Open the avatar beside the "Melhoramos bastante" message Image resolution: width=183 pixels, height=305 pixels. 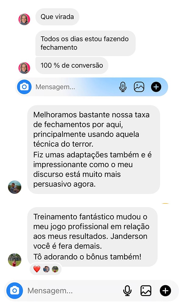[x=15, y=187]
